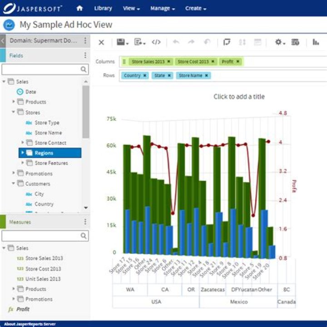Click the view SQL query icon

click(295, 42)
